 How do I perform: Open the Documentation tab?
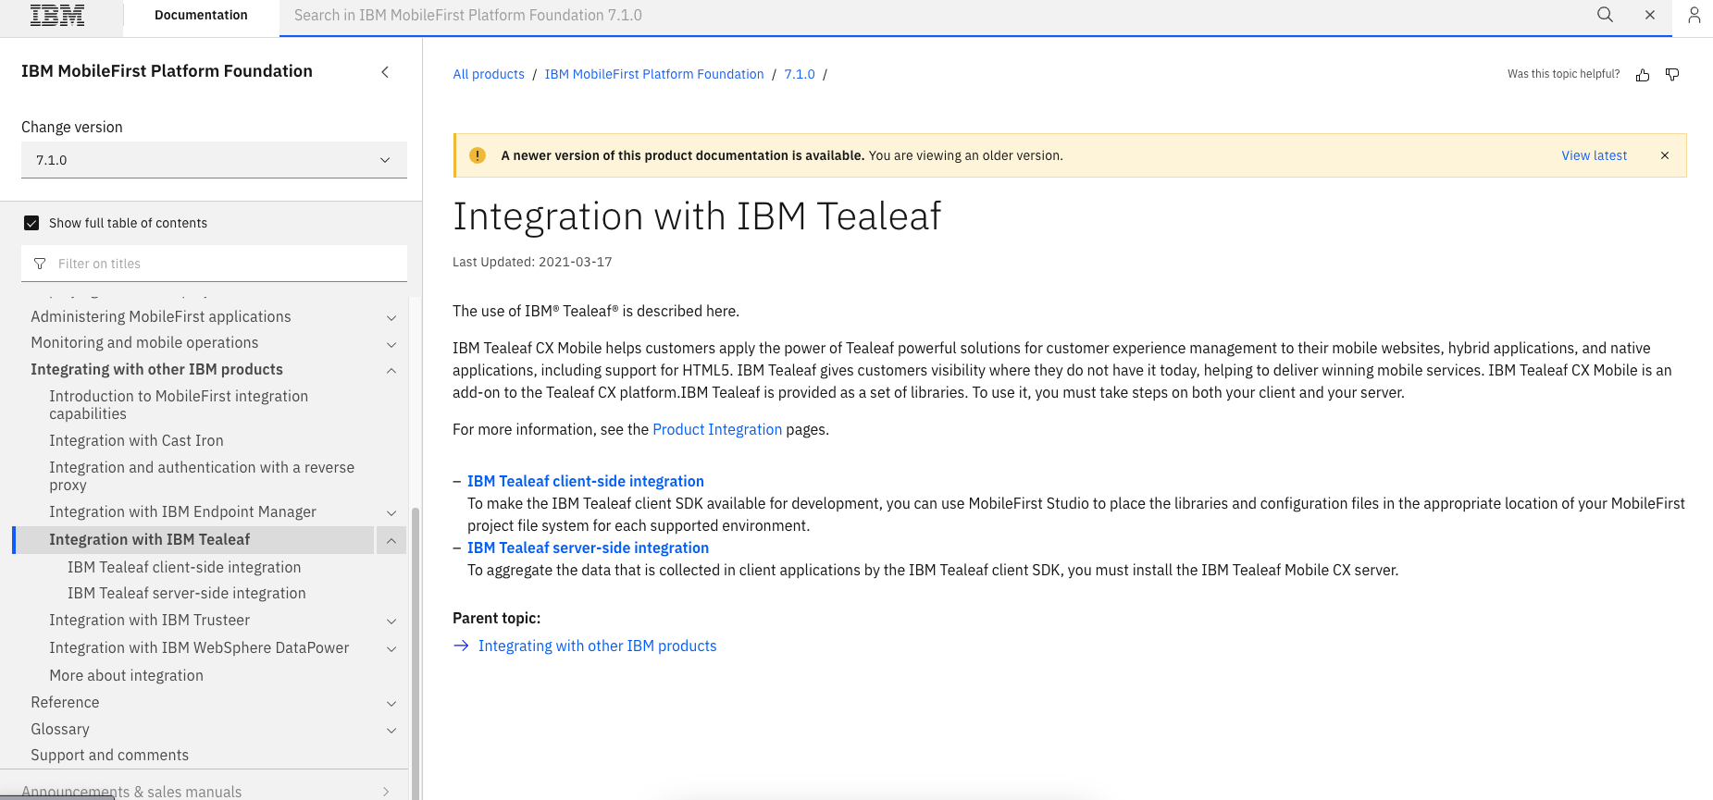(201, 16)
